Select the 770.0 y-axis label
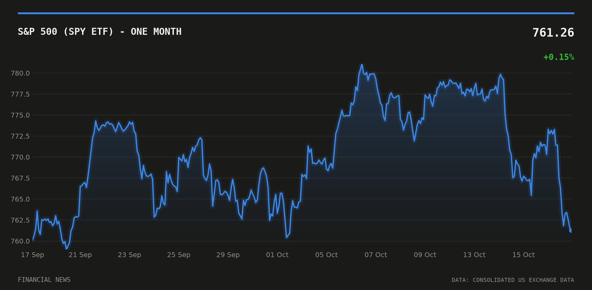The image size is (592, 290). click(20, 157)
